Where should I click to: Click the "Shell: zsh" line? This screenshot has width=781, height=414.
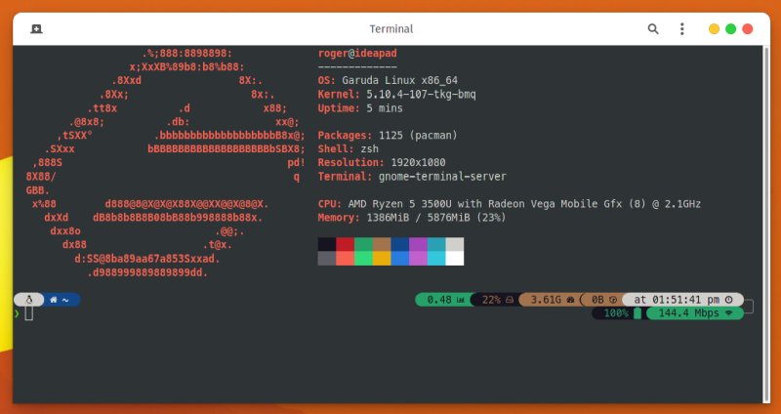(349, 149)
